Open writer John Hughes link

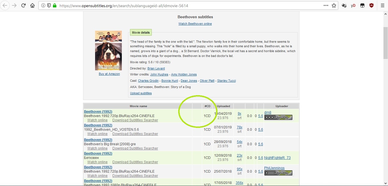(159, 74)
